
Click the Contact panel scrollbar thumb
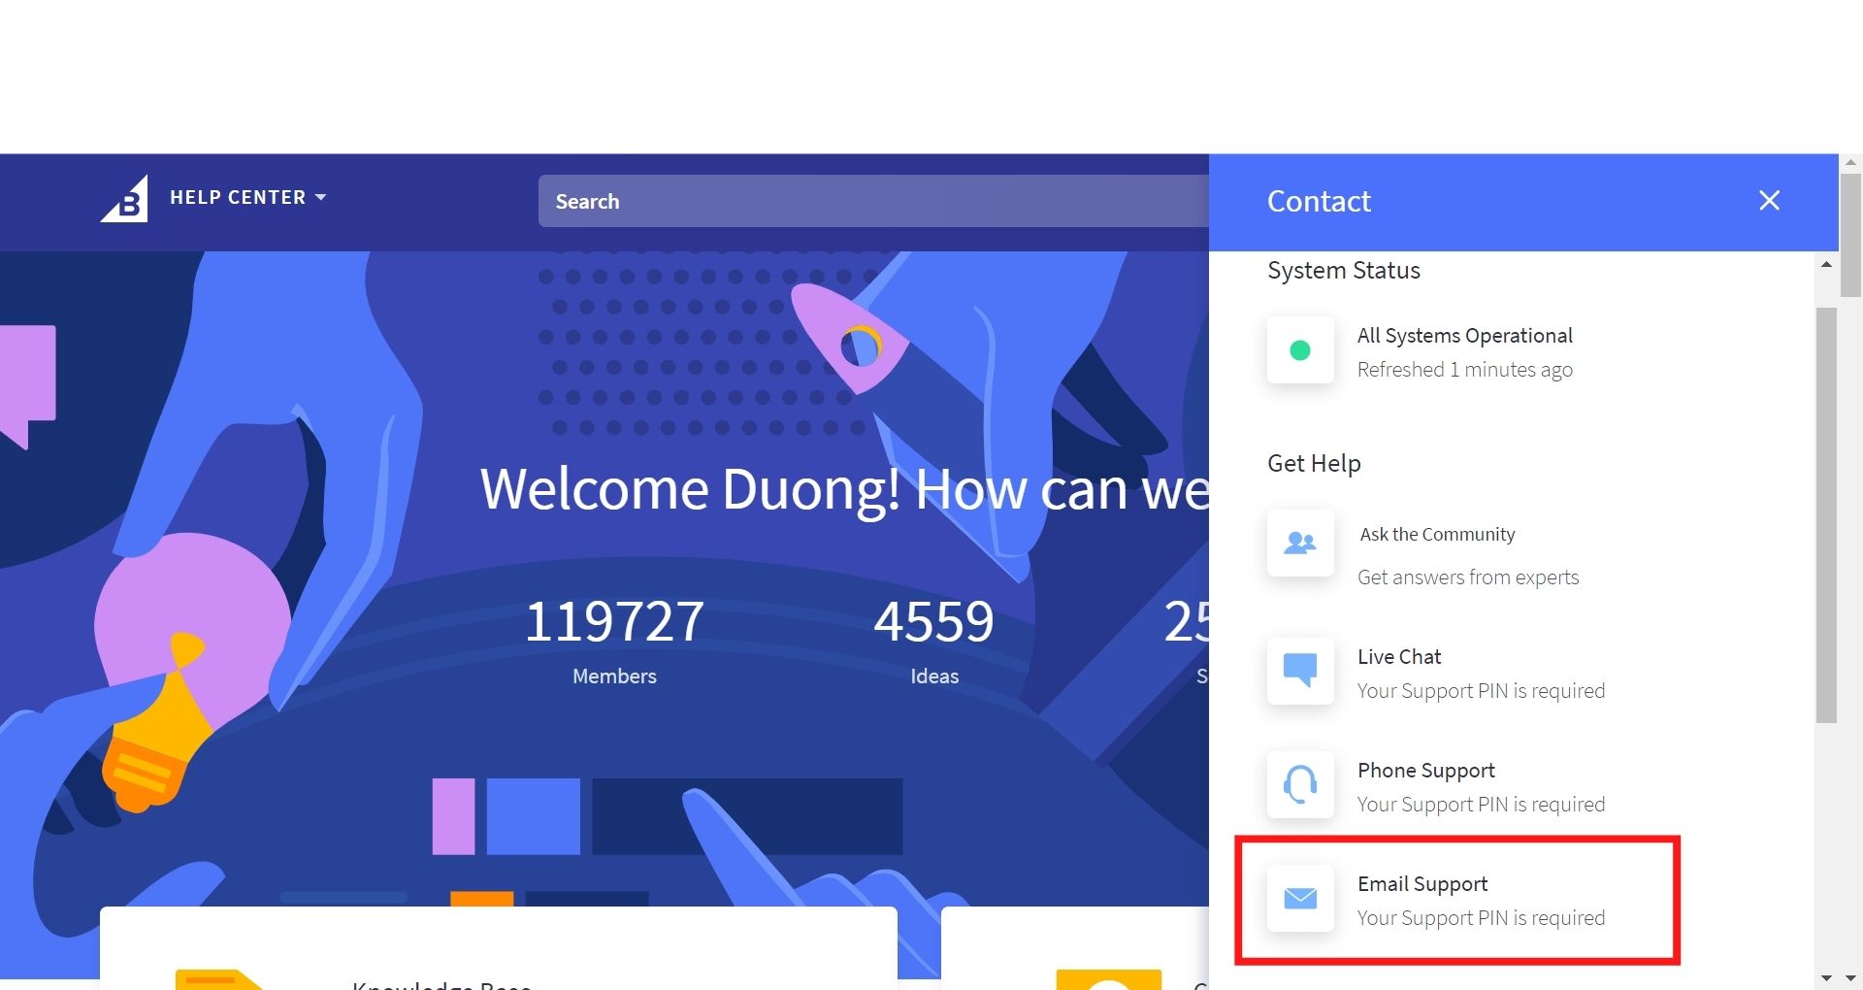tap(1826, 514)
